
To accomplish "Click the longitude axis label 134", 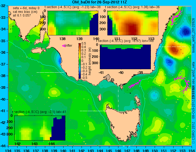I will click(x=8, y=150).
